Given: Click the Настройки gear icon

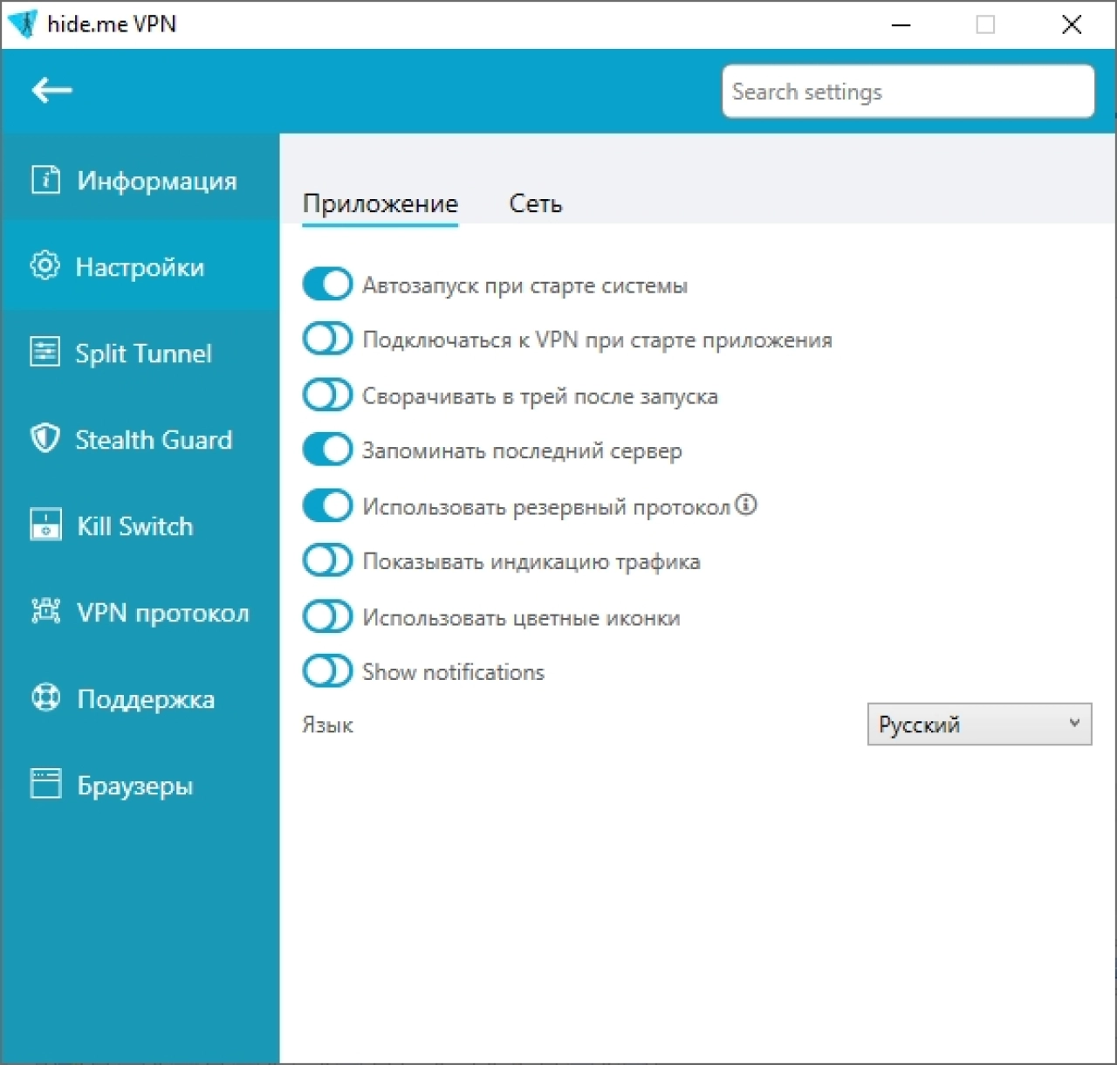Looking at the screenshot, I should pyautogui.click(x=45, y=265).
